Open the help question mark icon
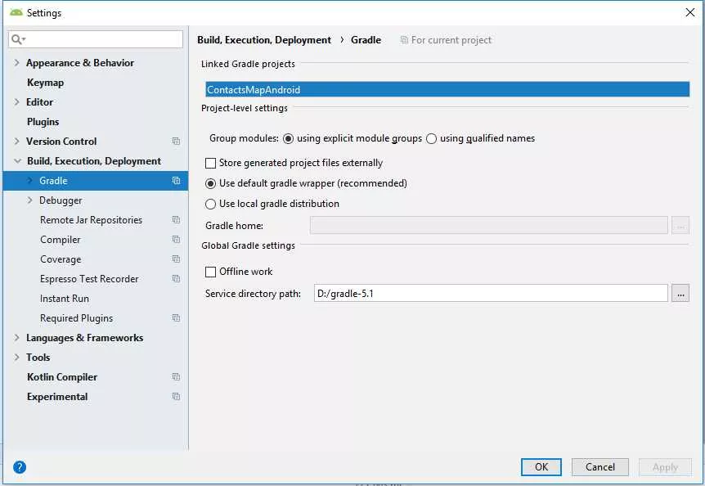The width and height of the screenshot is (705, 486). tap(20, 467)
